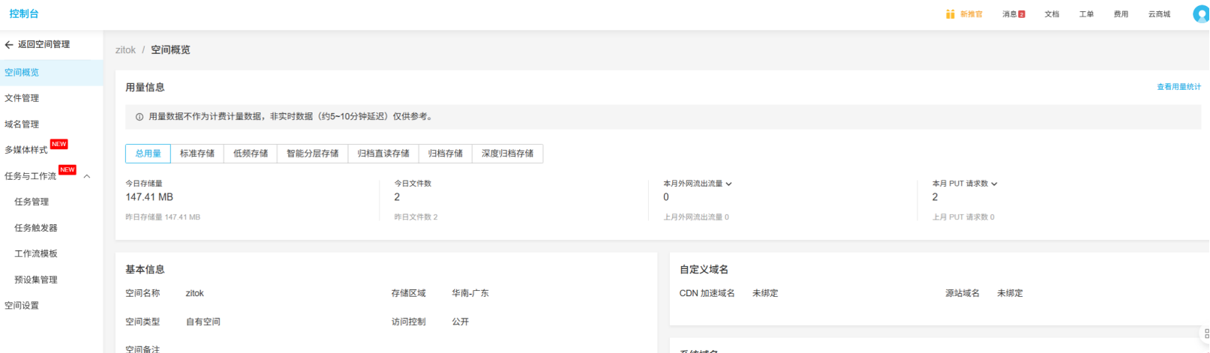Image resolution: width=1210 pixels, height=353 pixels.
Task: Open 云商城 in the top bar
Action: pos(1159,14)
